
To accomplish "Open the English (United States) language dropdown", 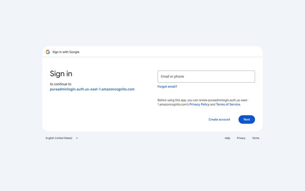I will [x=61, y=138].
